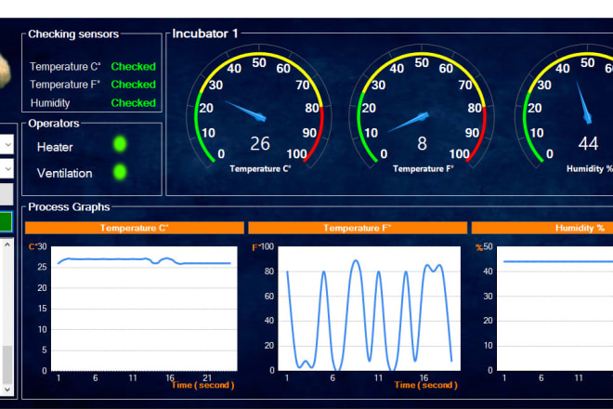This screenshot has height=409, width=613.
Task: Click the orange F° axis unit label
Action: click(x=256, y=247)
